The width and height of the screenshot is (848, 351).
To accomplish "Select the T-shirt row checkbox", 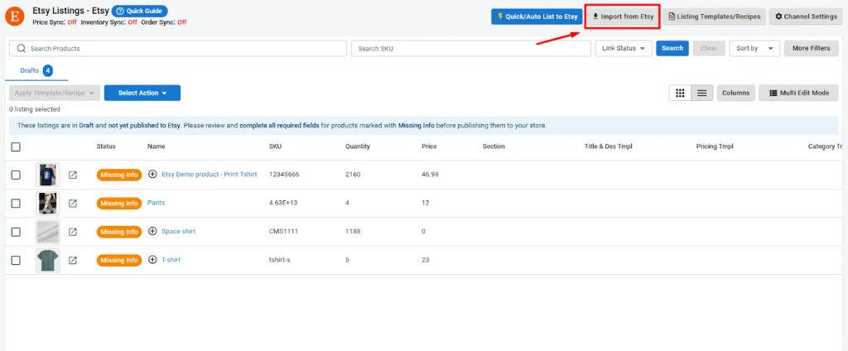I will click(16, 260).
